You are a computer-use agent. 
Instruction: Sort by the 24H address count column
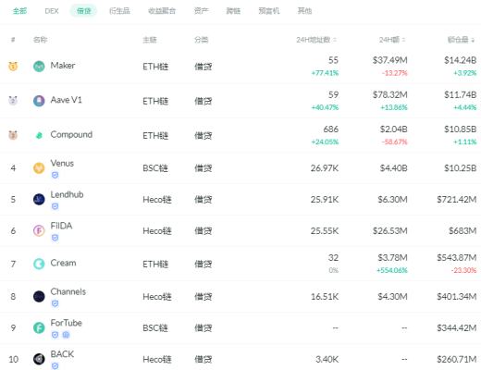(x=316, y=40)
